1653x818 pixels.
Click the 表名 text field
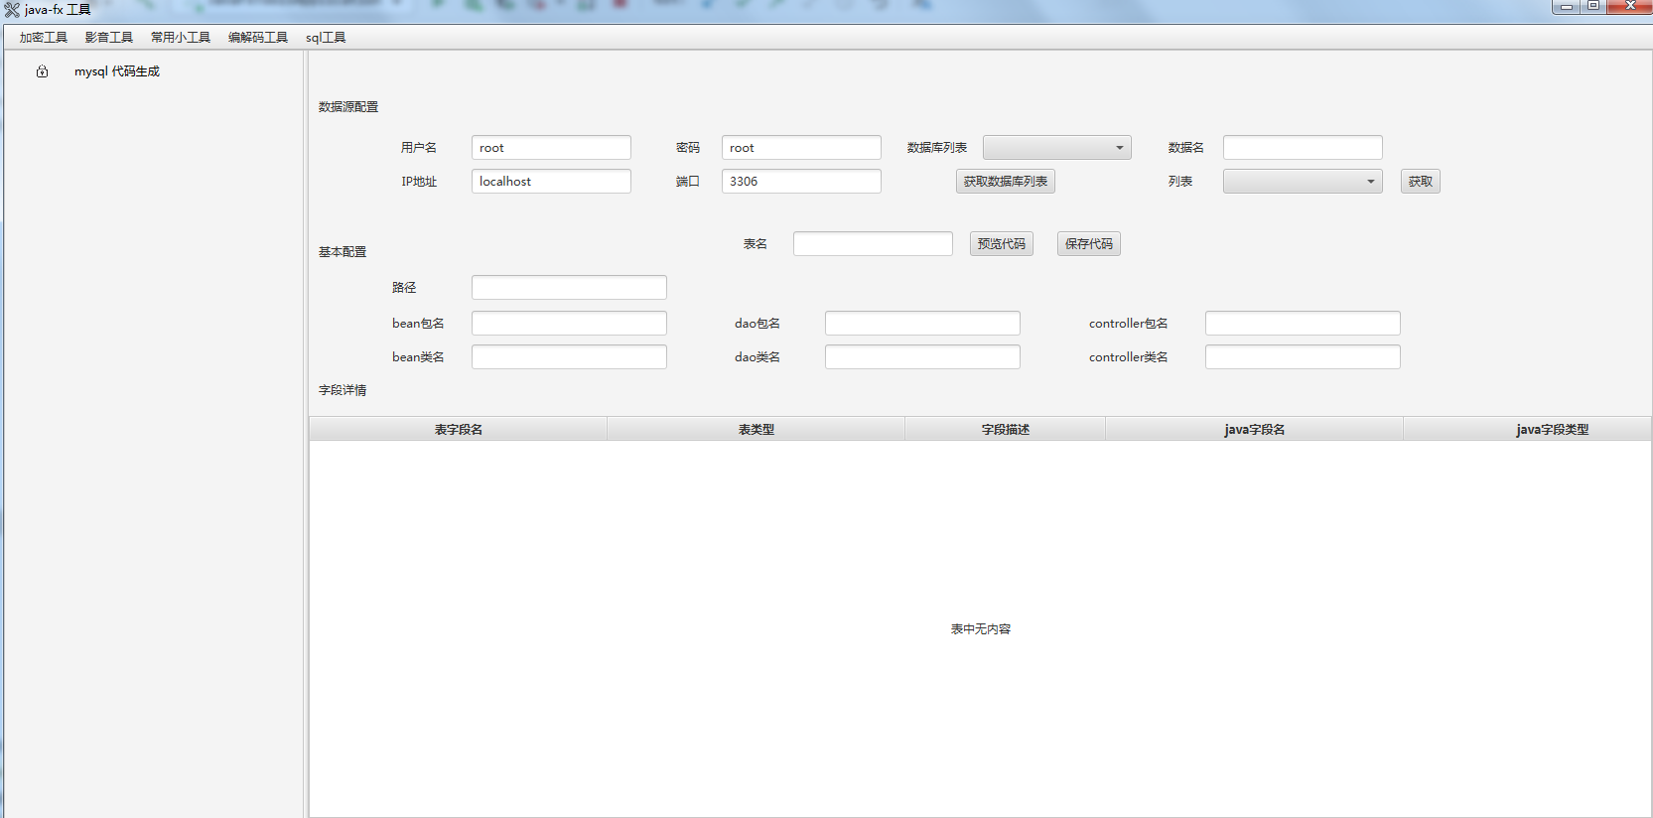pos(873,244)
